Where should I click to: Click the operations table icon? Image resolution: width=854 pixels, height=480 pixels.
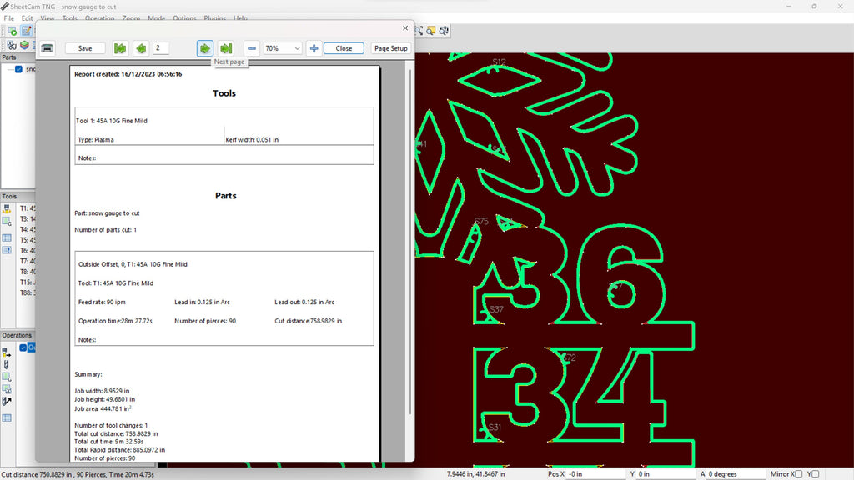coord(7,418)
